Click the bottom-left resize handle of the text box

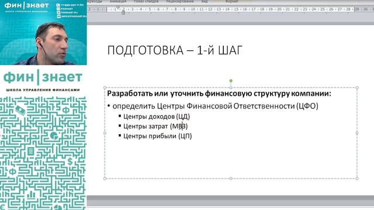[x=105, y=178]
